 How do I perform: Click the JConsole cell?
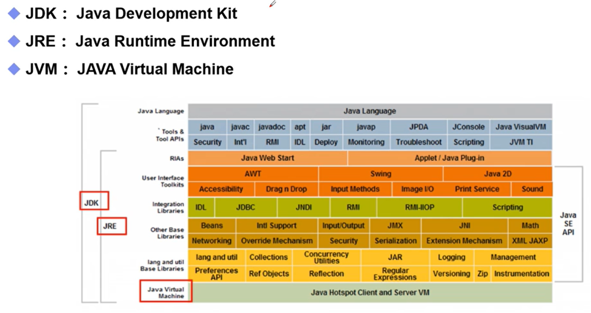(468, 127)
